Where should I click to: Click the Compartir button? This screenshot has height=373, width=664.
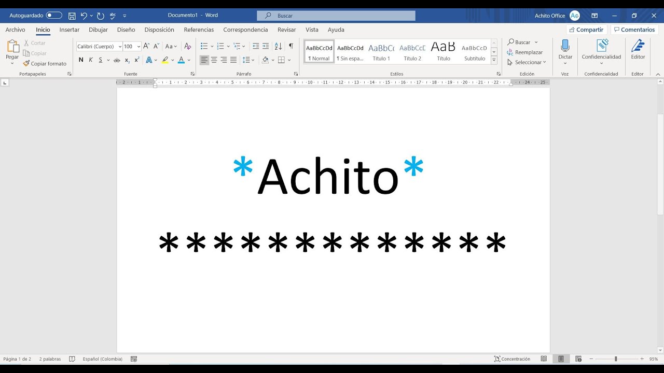(586, 30)
